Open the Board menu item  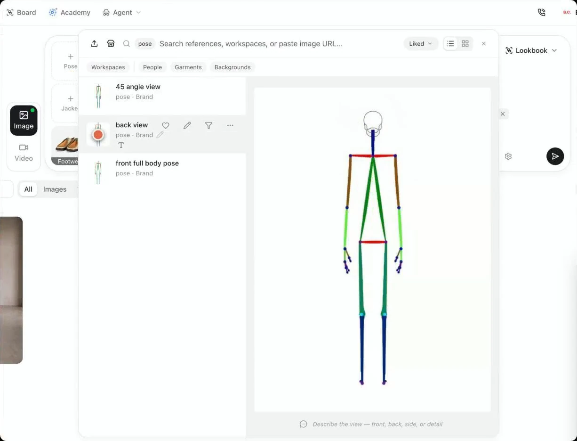pyautogui.click(x=21, y=12)
